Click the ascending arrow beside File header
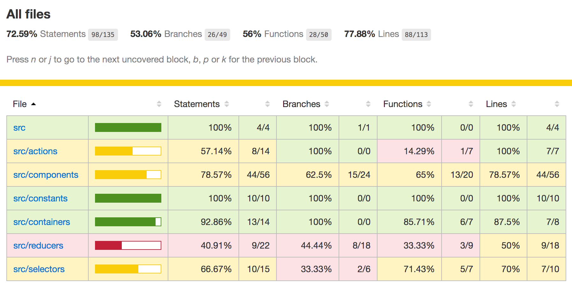The image size is (572, 290). coord(33,104)
